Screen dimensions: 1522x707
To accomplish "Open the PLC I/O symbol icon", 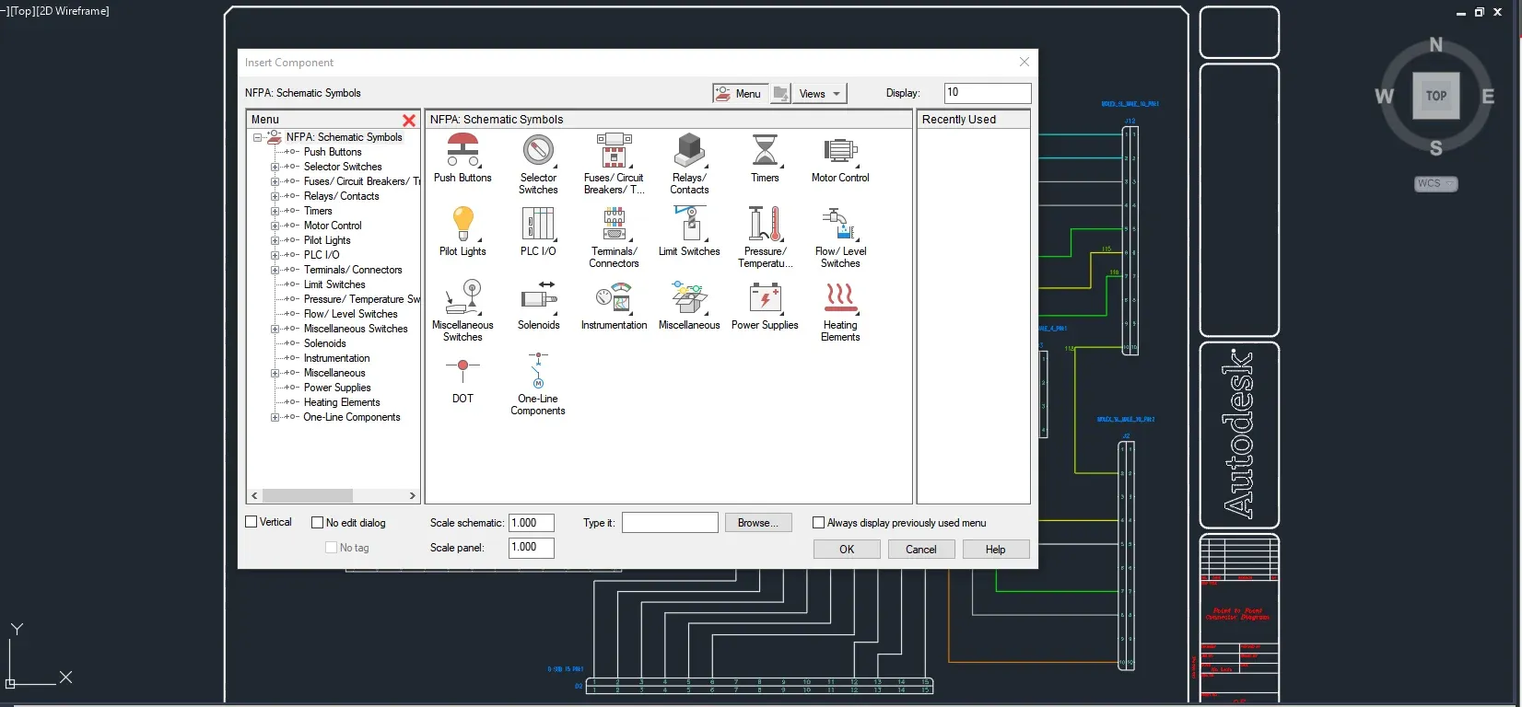I will point(538,224).
